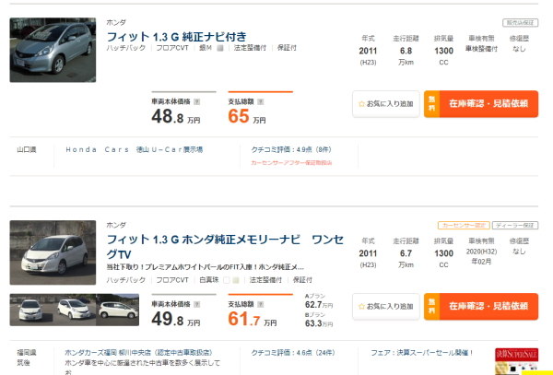553x375 pixels.
Task: View クチコミ評価 4.9点 (8件) reviews
Action: click(291, 150)
